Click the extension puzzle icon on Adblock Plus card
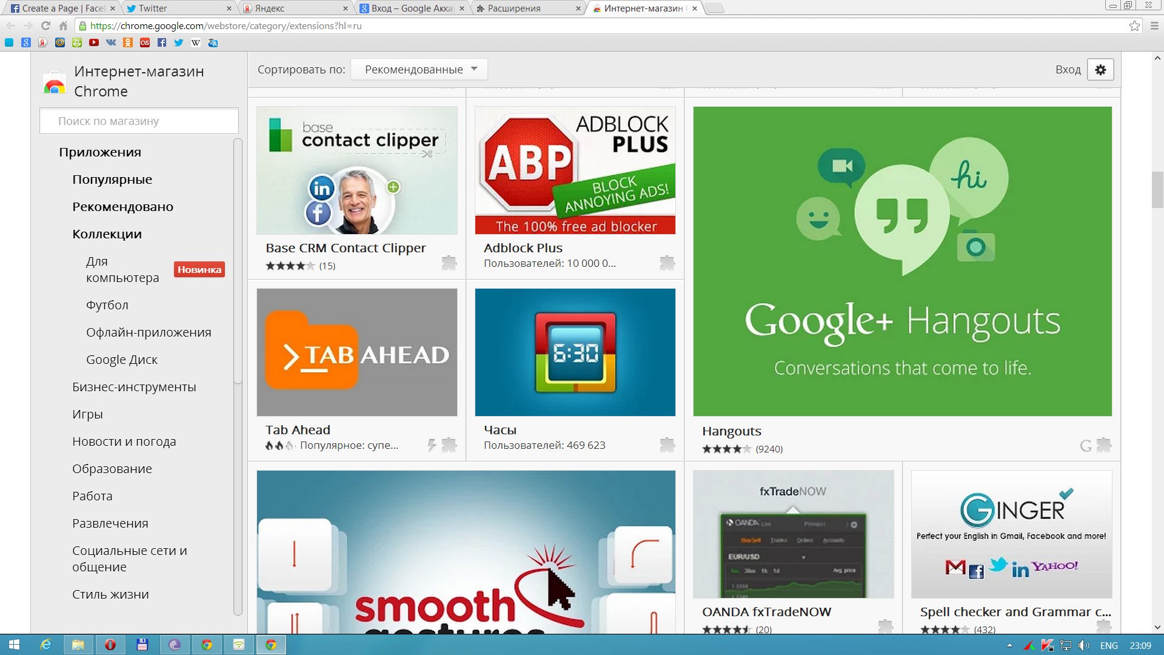Viewport: 1164px width, 655px height. click(667, 263)
